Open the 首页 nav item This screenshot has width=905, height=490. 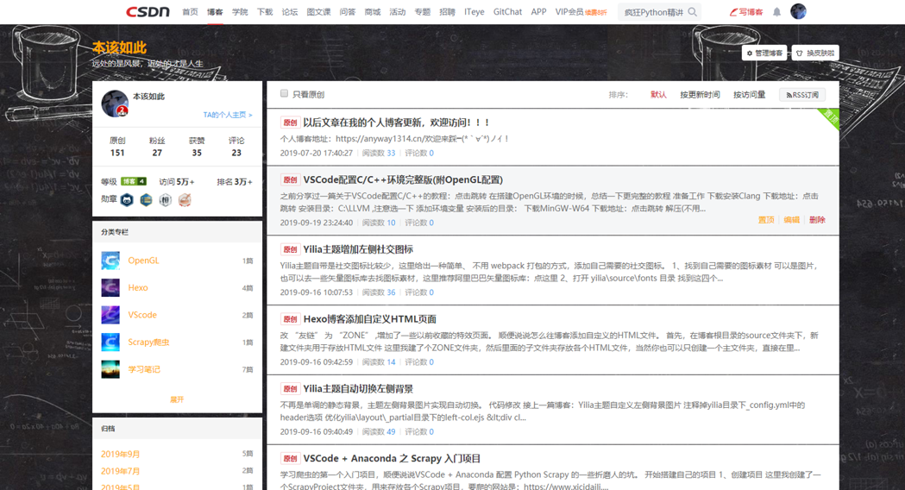[190, 11]
